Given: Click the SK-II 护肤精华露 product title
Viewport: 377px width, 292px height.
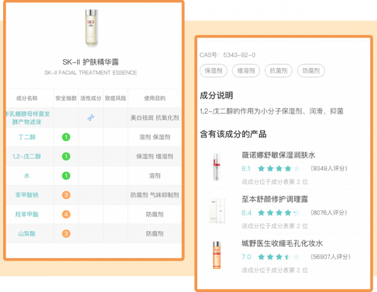Looking at the screenshot, I should [x=90, y=62].
